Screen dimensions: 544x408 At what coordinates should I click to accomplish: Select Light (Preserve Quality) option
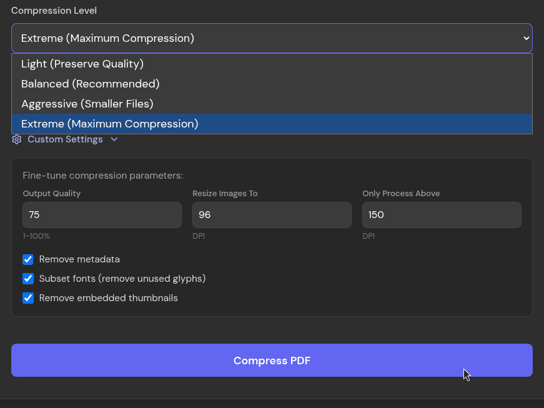pyautogui.click(x=272, y=64)
